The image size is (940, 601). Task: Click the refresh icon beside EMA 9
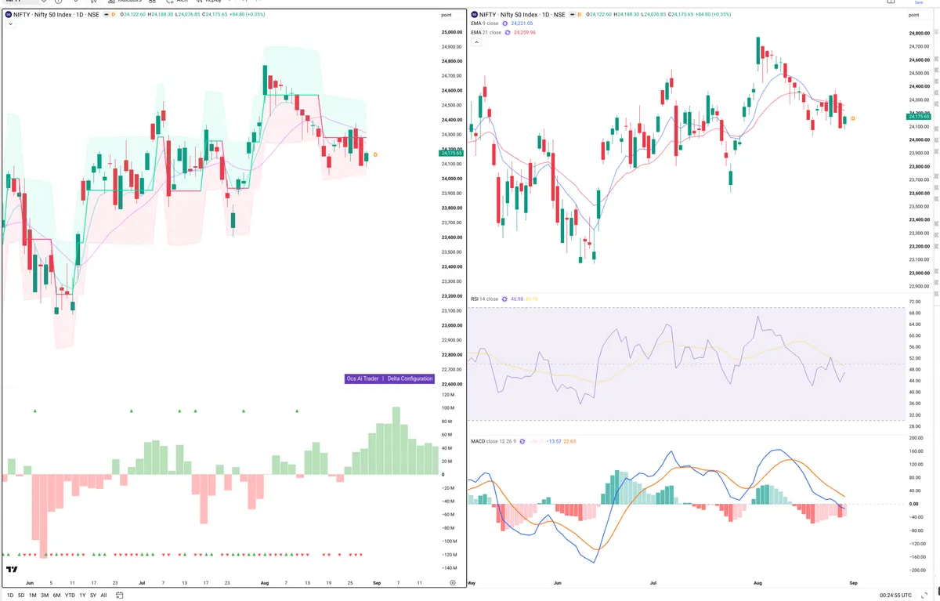[x=505, y=24]
